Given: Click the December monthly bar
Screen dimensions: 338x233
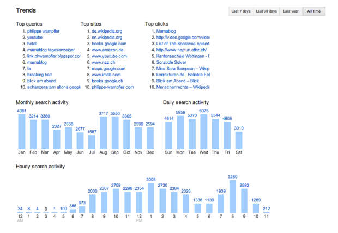Looking at the screenshot, I should click(x=150, y=138).
